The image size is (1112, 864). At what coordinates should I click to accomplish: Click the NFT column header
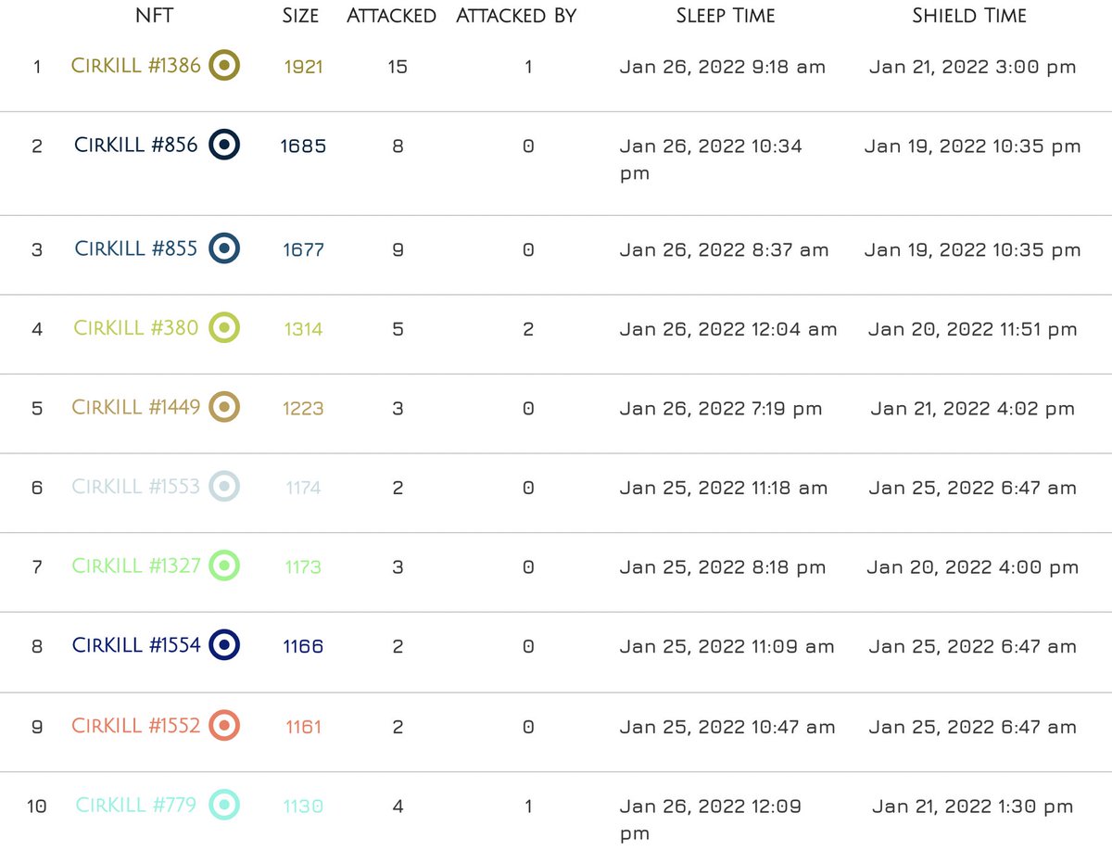click(x=154, y=16)
